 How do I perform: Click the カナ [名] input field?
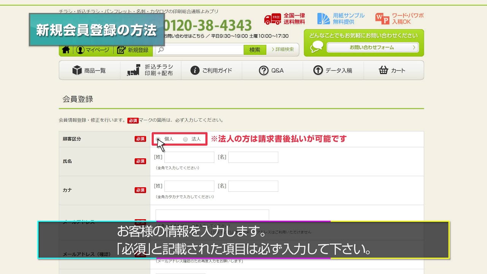[253, 186]
